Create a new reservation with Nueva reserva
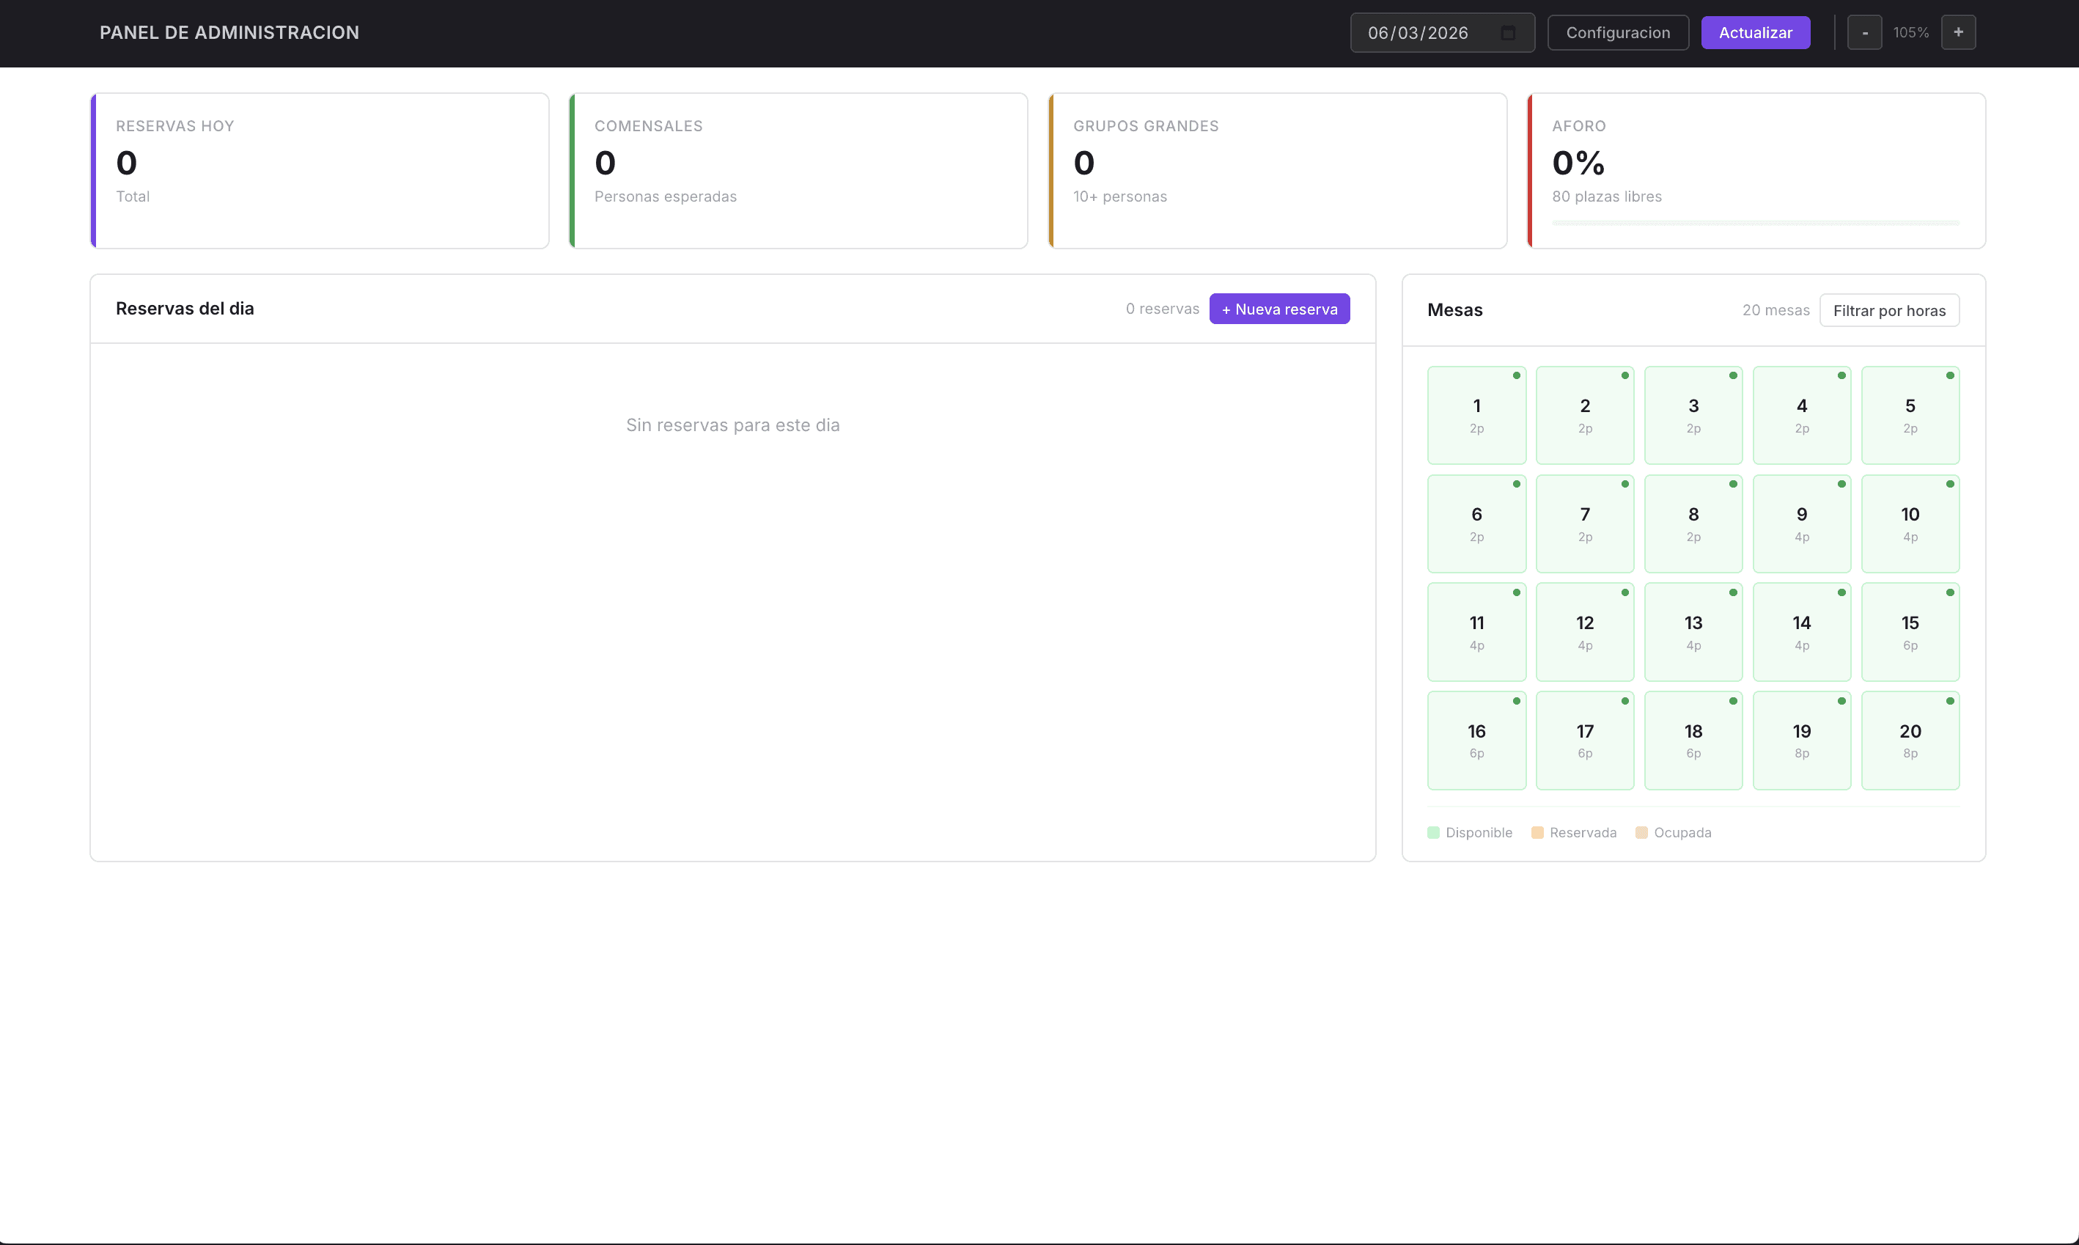 (1279, 309)
